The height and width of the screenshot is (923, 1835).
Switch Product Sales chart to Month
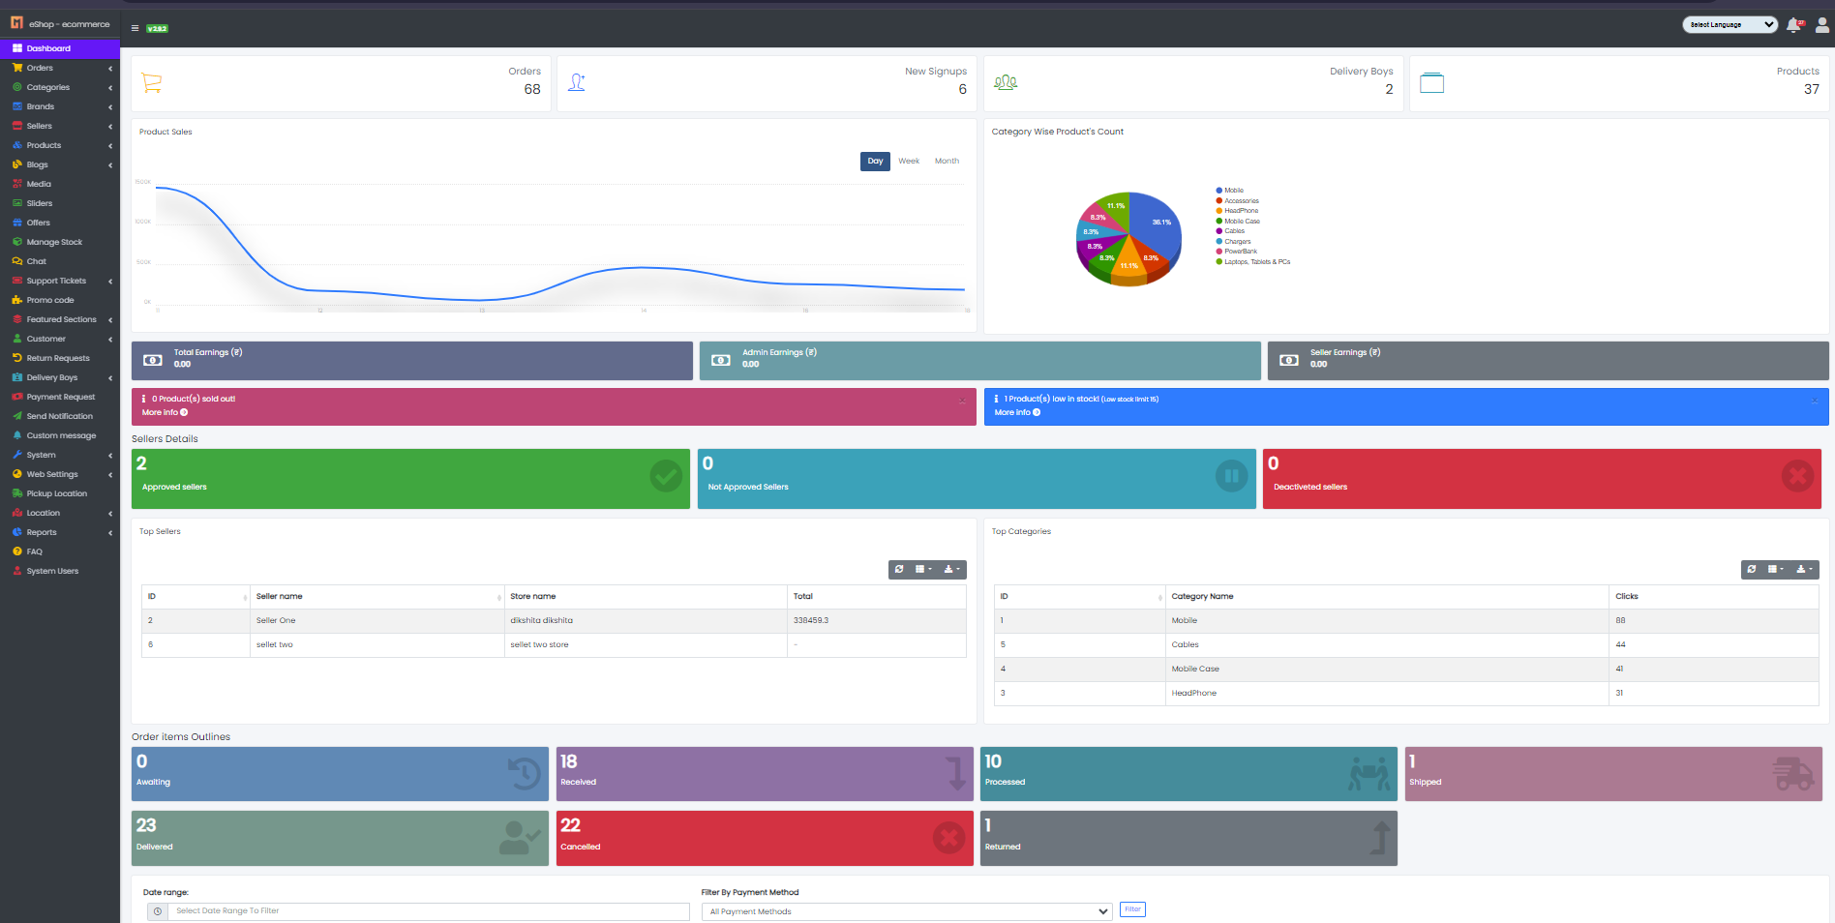(x=947, y=162)
